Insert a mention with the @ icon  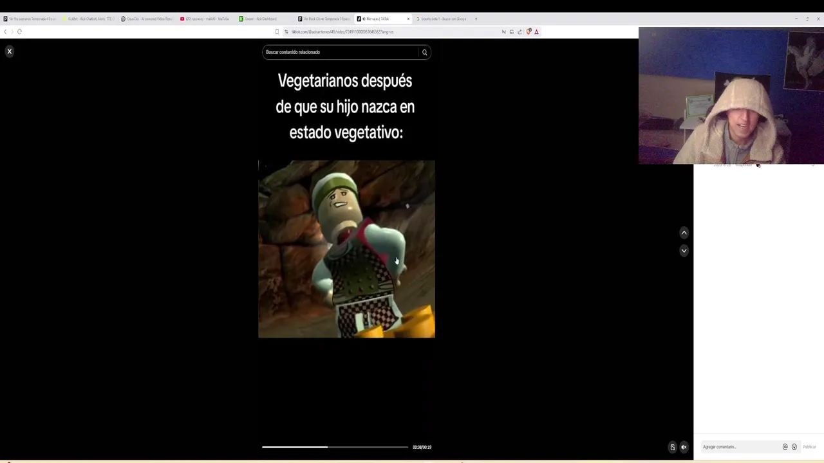[x=785, y=447]
